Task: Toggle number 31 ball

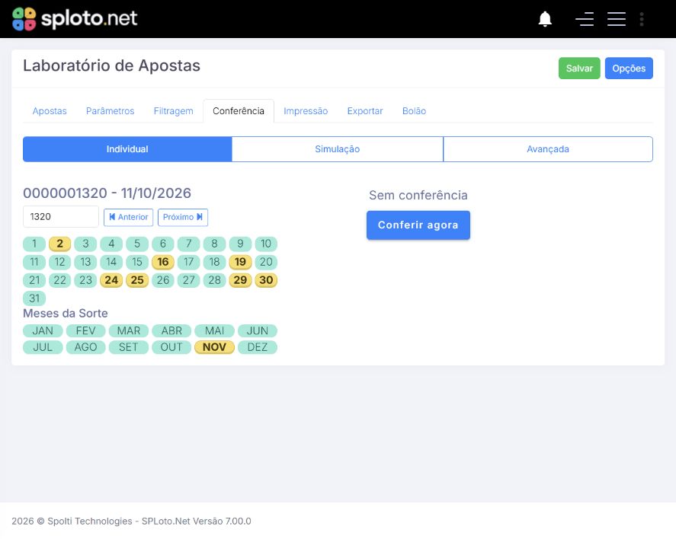Action: coord(34,298)
